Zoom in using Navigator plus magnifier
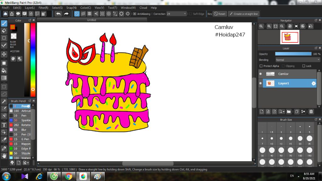322x181 pixels. pos(269,26)
